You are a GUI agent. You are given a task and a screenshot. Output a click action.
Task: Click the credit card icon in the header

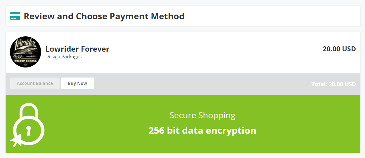tap(15, 16)
